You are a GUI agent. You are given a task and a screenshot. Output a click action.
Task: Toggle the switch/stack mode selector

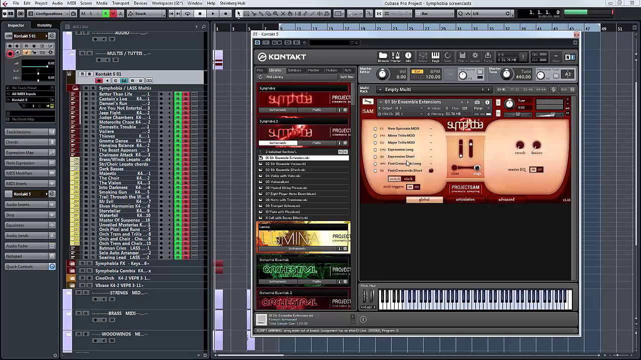[401, 178]
